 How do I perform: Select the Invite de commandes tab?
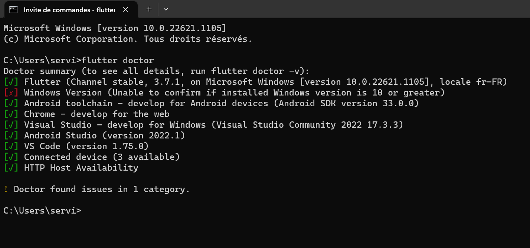(x=69, y=10)
